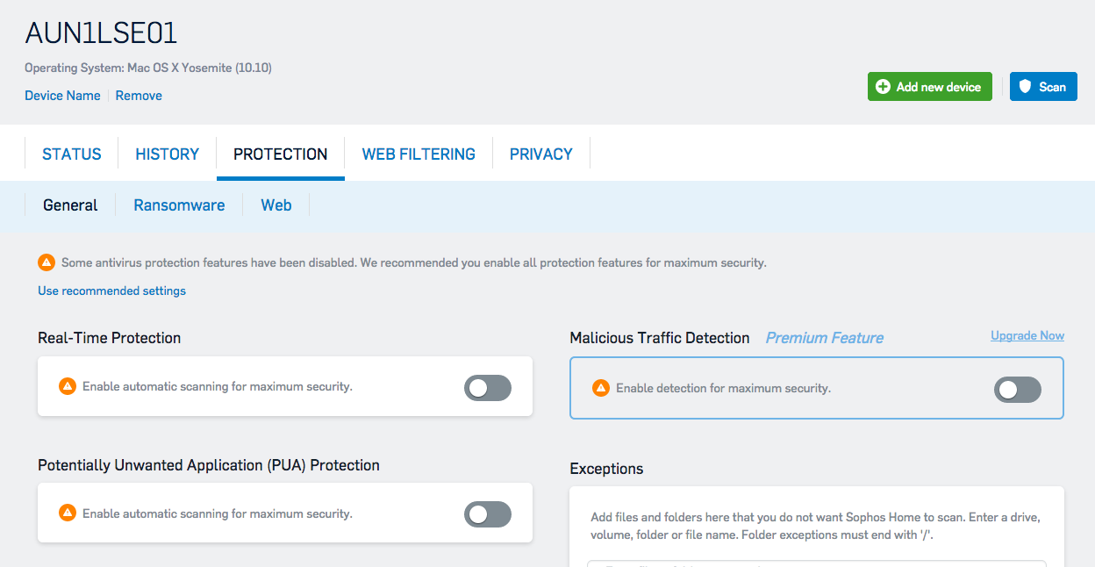The height and width of the screenshot is (567, 1095).
Task: Open the HISTORY tab
Action: click(167, 154)
